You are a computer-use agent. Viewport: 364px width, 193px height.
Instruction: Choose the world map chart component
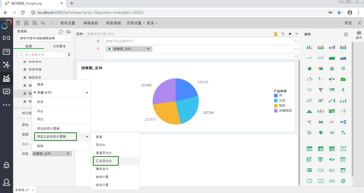(x=332, y=90)
